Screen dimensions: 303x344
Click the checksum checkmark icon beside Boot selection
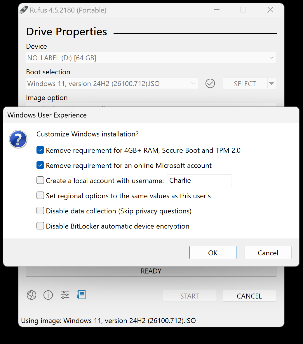tap(210, 83)
